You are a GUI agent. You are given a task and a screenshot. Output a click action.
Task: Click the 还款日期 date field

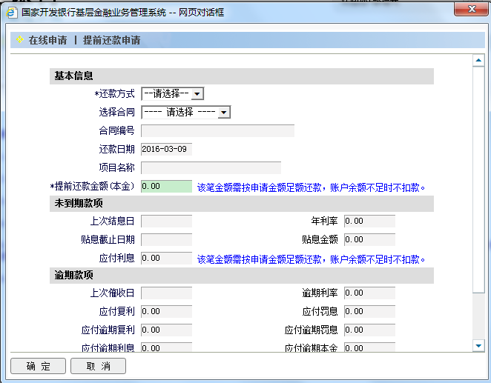tap(166, 150)
